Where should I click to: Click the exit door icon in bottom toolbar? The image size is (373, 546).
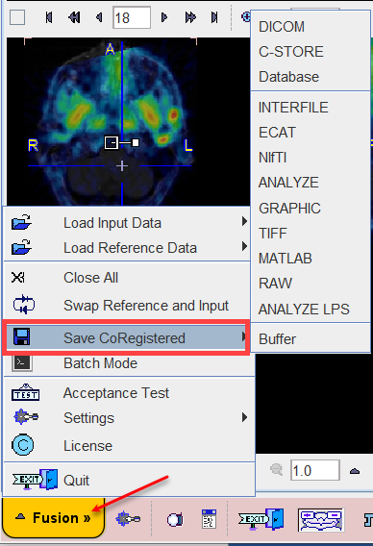click(x=261, y=519)
